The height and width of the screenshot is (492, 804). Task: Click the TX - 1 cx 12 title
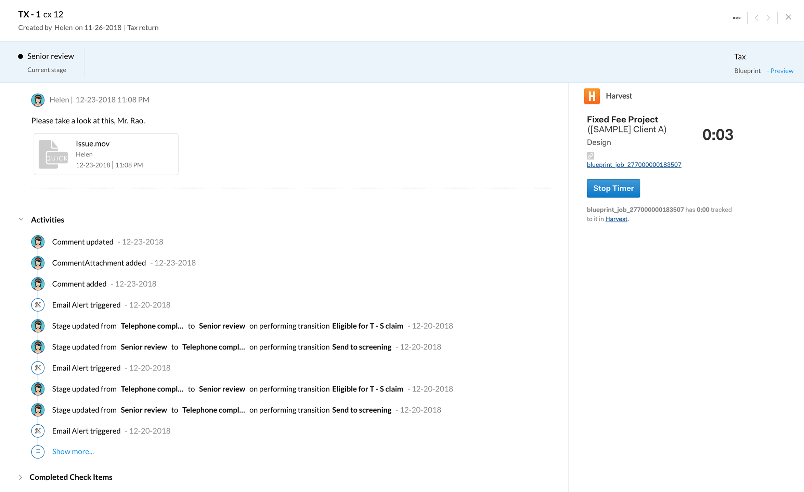pos(41,14)
